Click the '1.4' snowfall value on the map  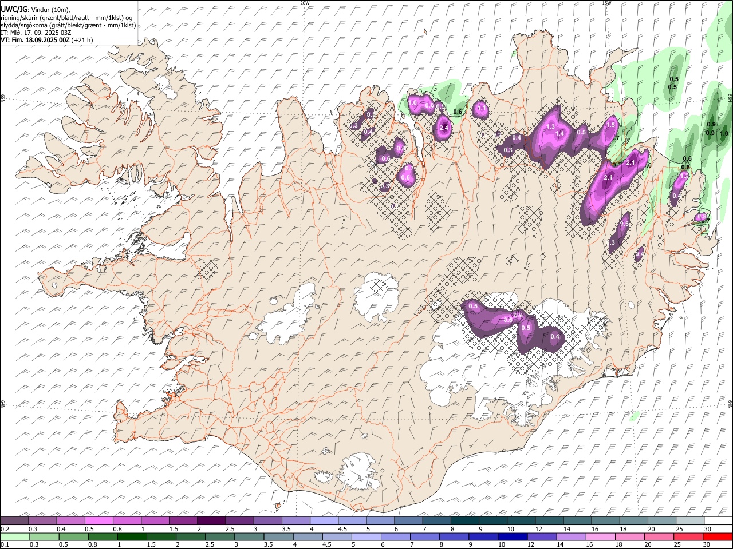559,133
